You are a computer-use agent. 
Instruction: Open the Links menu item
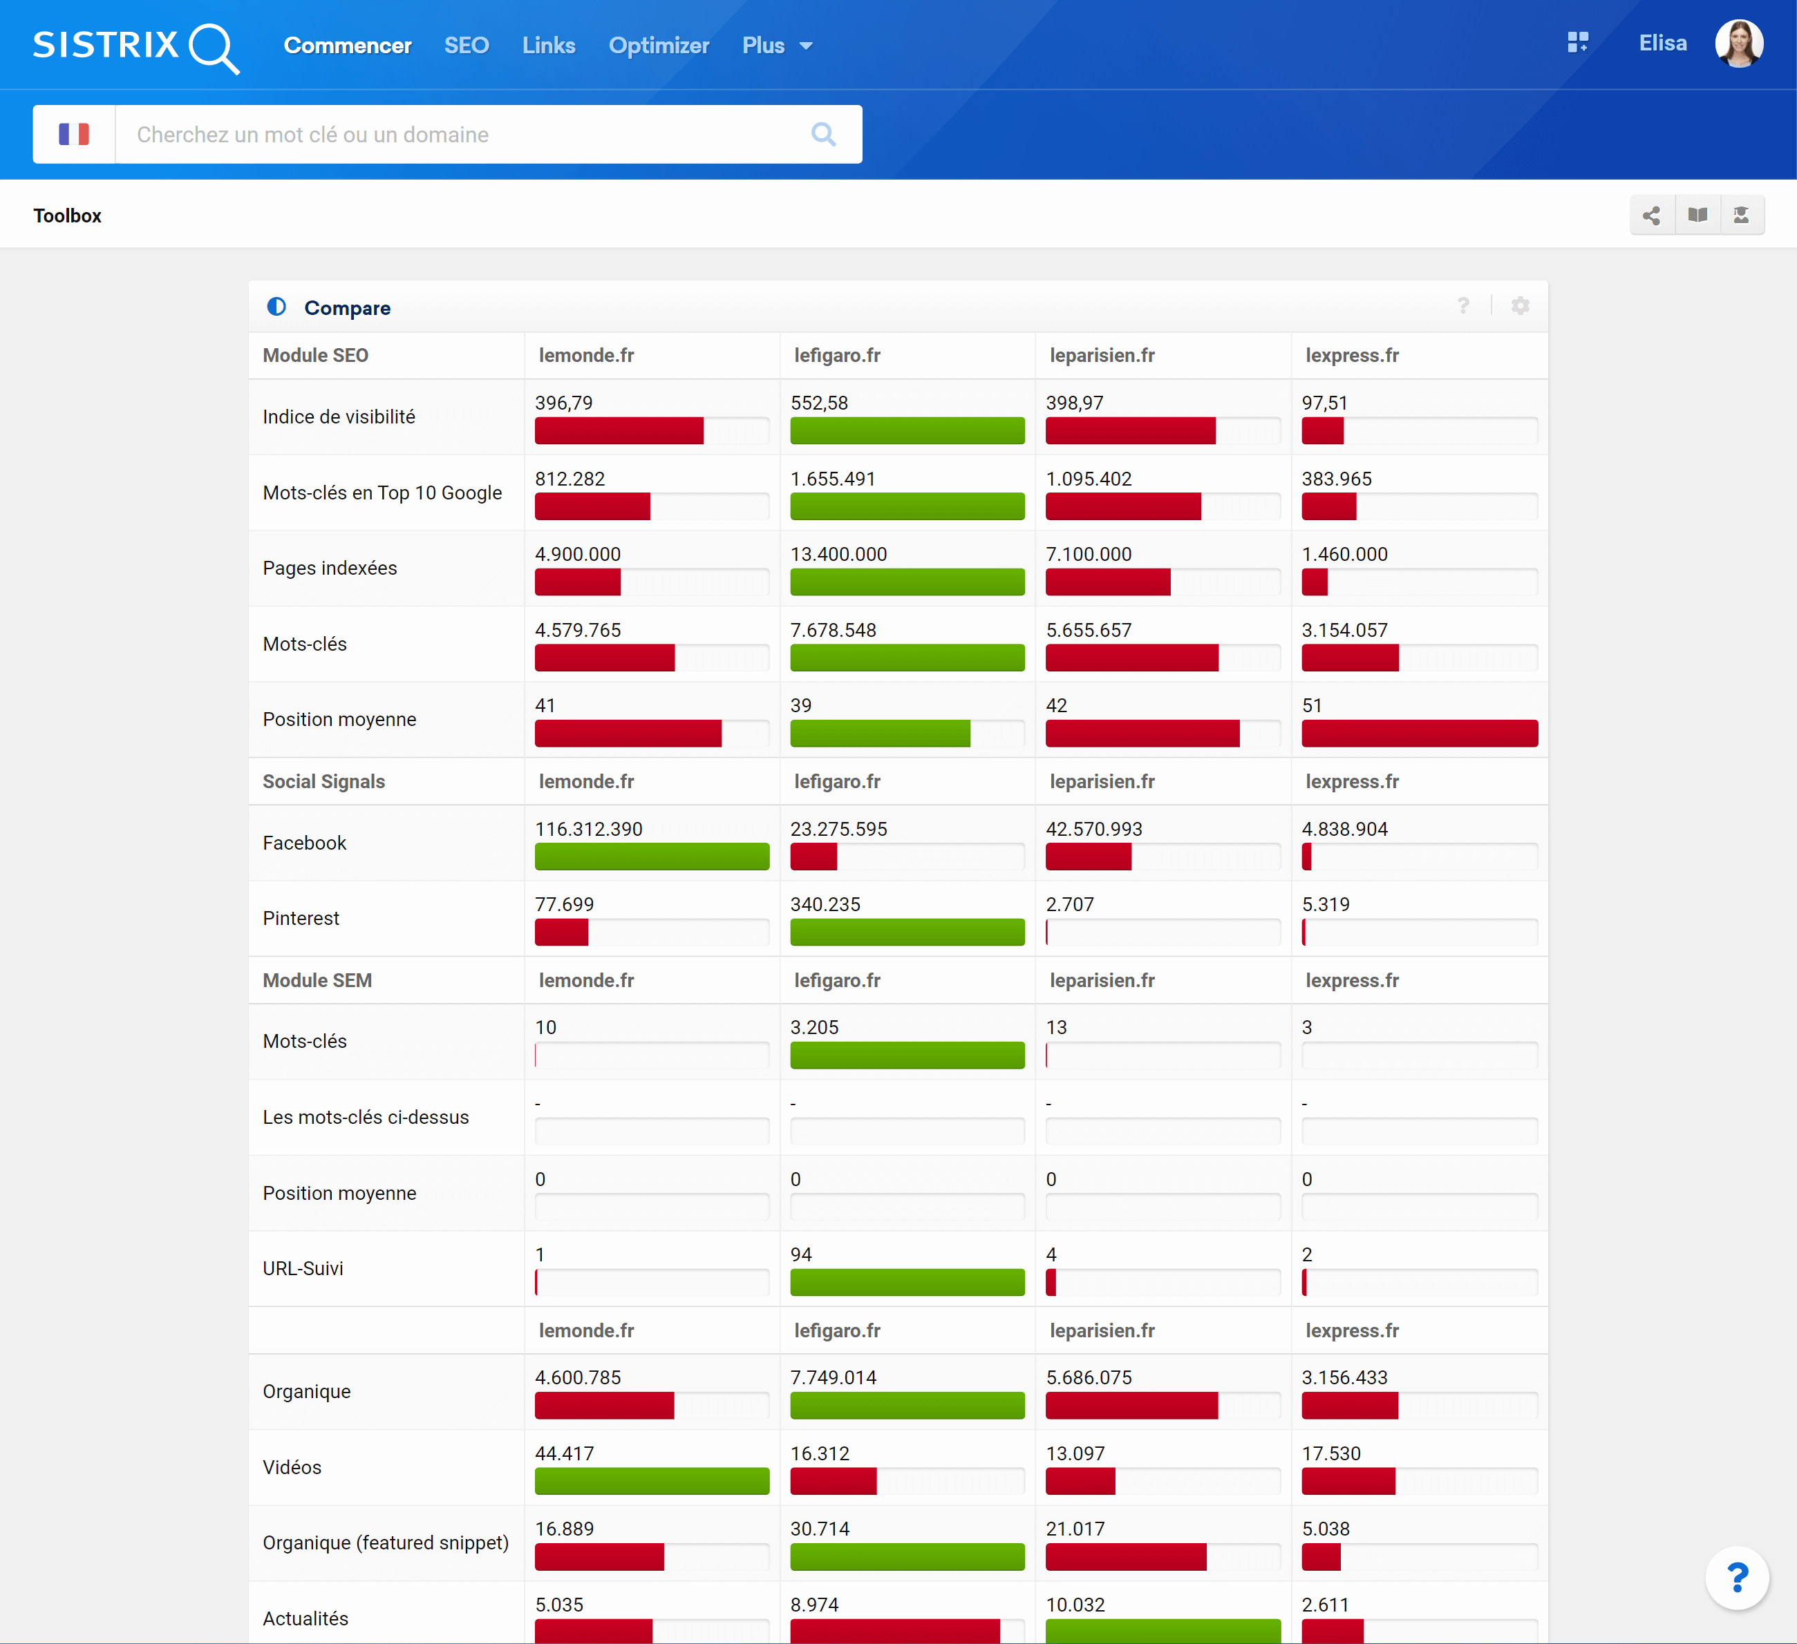(x=549, y=46)
